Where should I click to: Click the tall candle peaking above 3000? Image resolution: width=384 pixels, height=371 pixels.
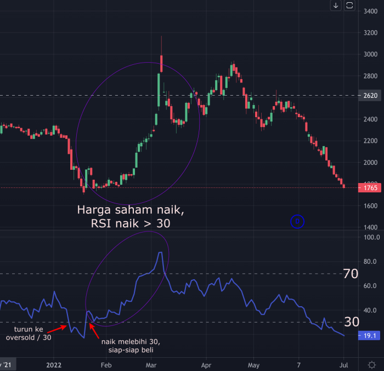pos(161,64)
